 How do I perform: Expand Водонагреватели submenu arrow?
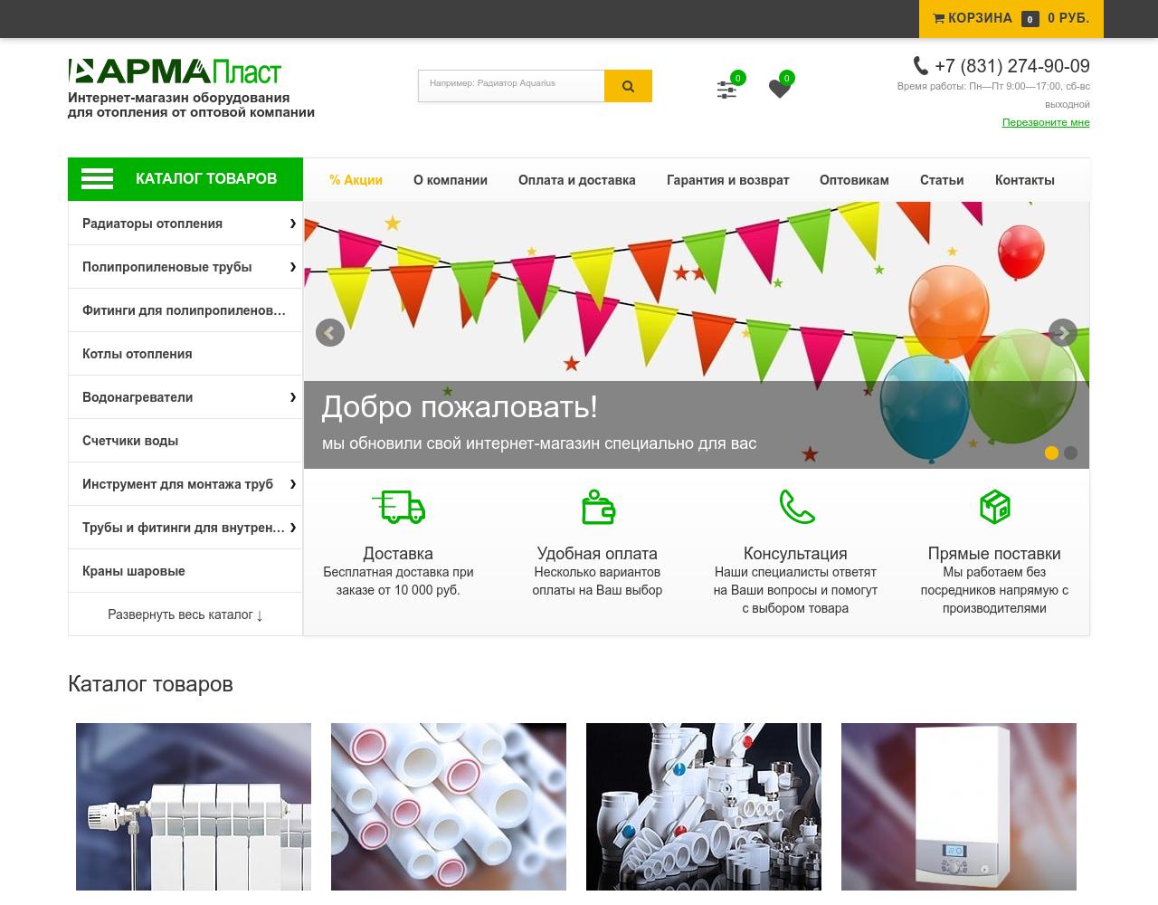(292, 397)
